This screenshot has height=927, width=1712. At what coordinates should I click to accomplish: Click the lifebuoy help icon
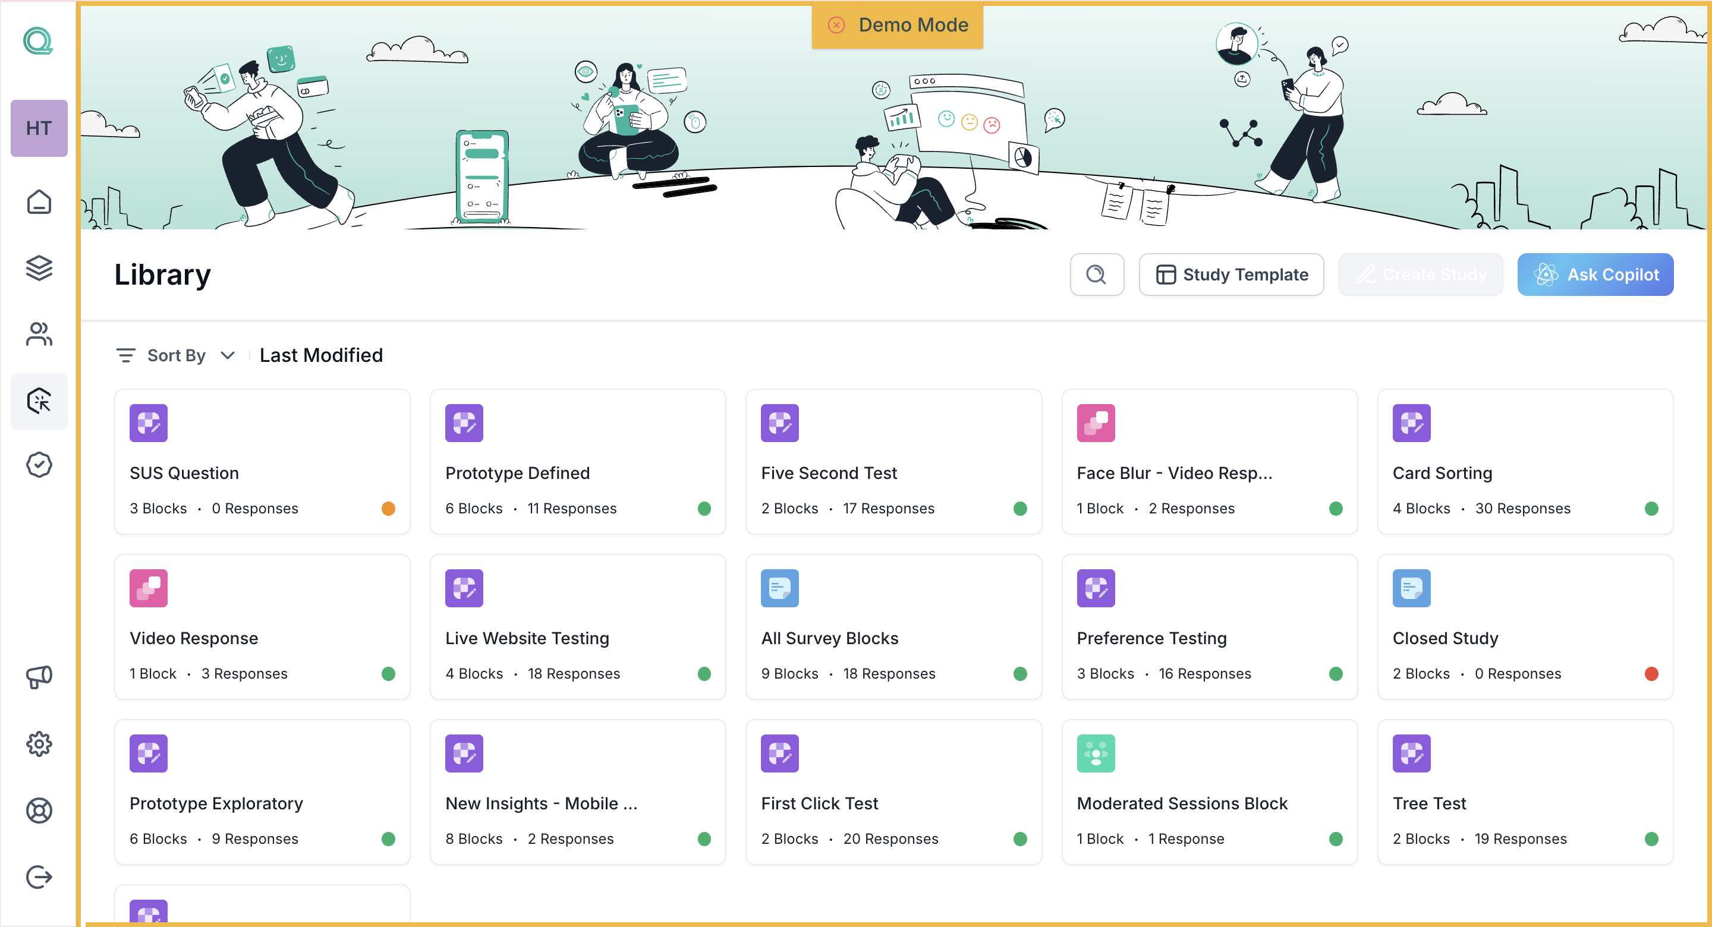[x=39, y=810]
